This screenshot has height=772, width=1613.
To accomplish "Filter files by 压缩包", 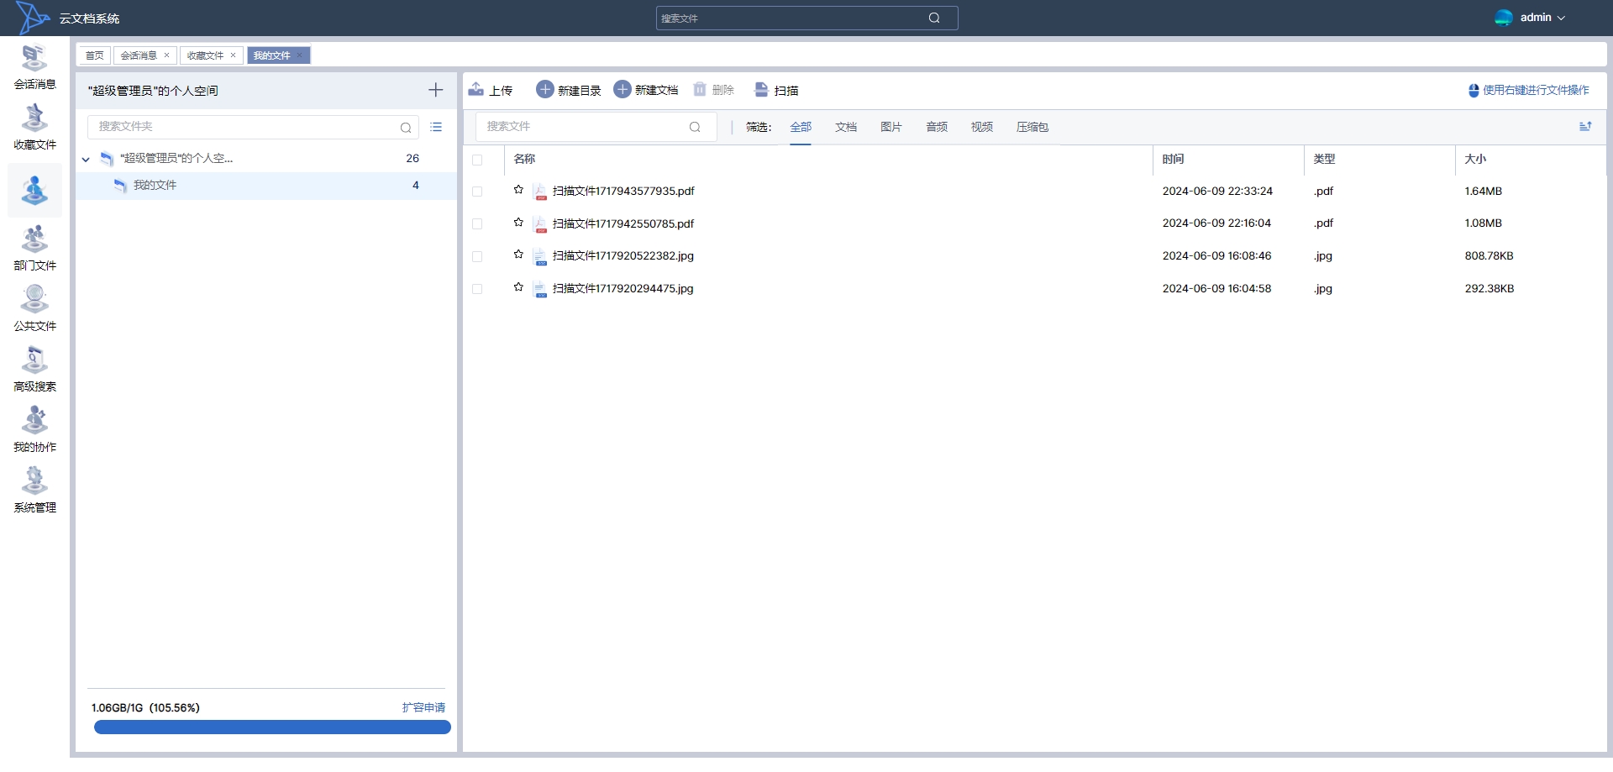I will click(1032, 127).
